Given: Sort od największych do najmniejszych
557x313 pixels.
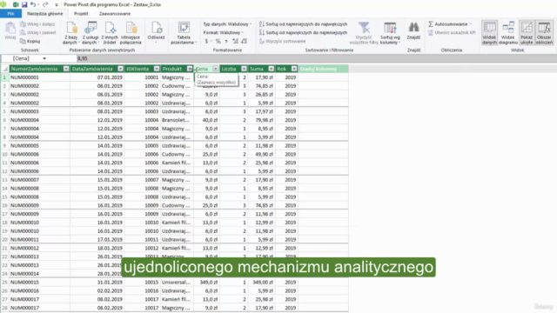Looking at the screenshot, I should [303, 33].
